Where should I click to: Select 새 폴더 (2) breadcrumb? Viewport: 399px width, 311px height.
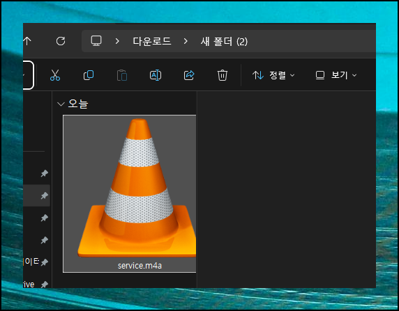pos(224,41)
